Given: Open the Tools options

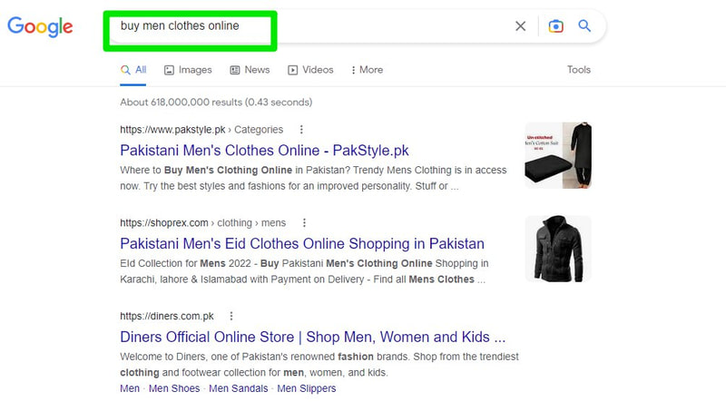Looking at the screenshot, I should click(579, 70).
